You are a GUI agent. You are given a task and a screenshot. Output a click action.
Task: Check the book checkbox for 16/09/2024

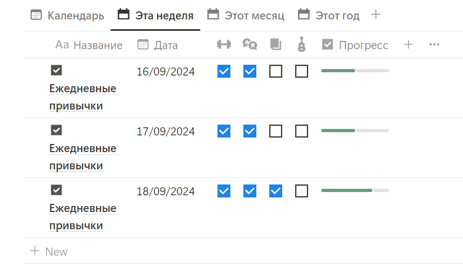click(x=276, y=71)
